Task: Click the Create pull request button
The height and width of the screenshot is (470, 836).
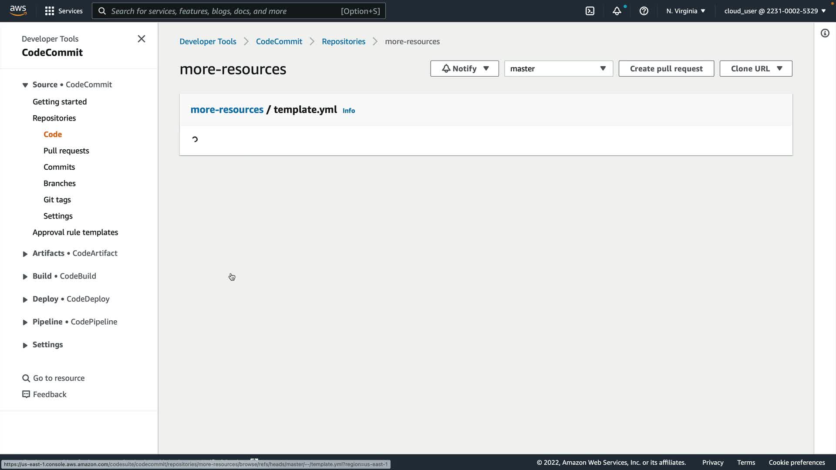Action: pos(666,69)
